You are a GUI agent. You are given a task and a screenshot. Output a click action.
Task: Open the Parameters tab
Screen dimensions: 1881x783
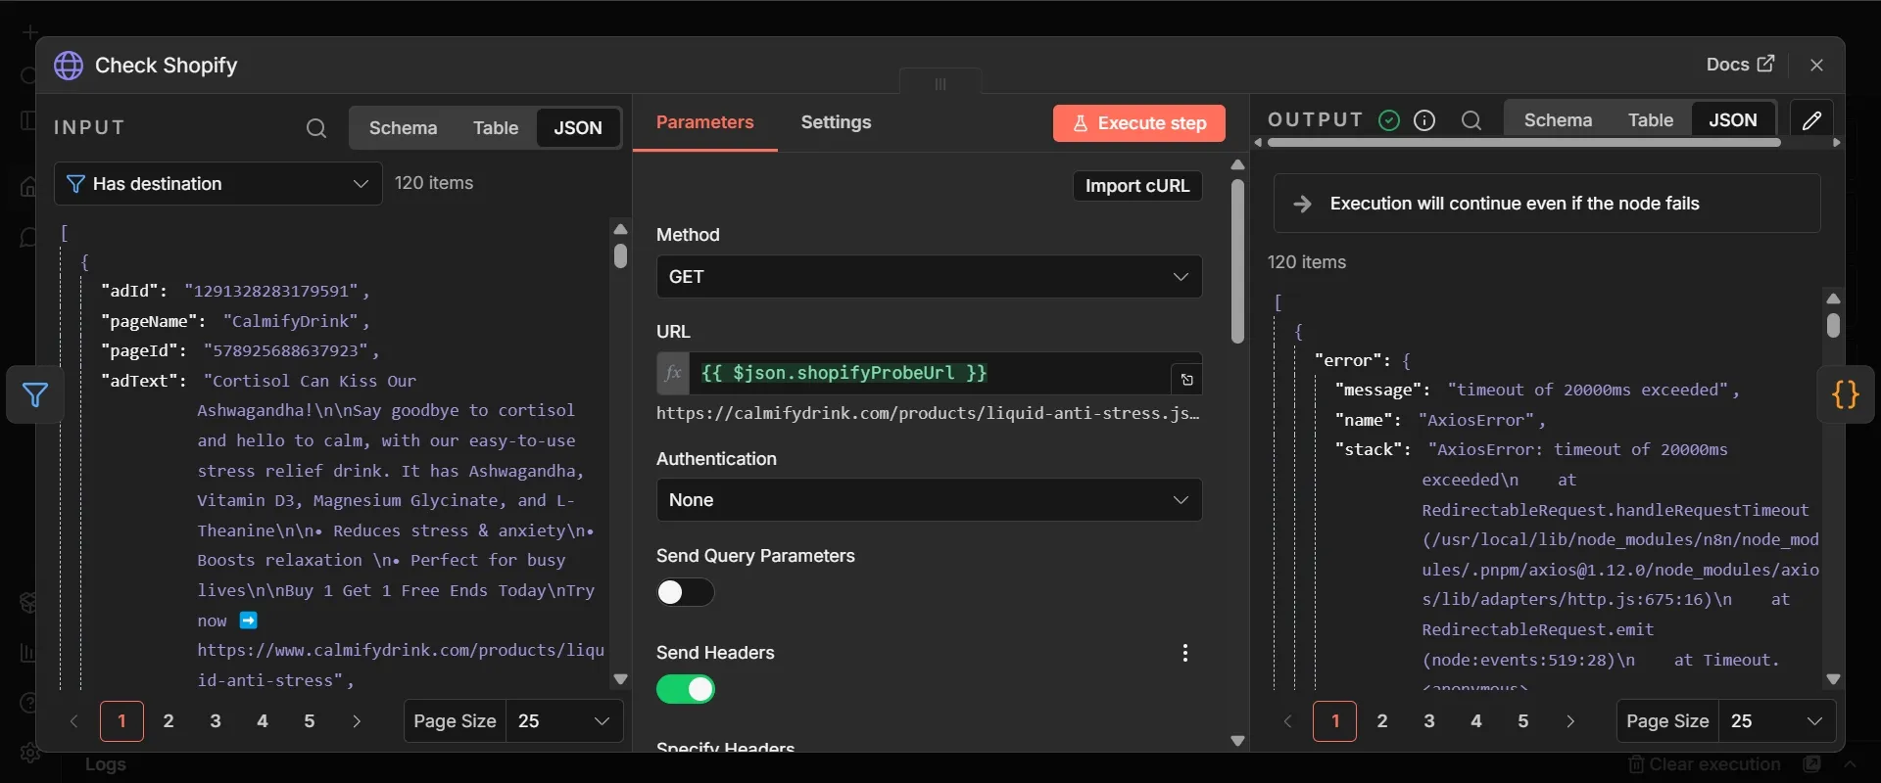pyautogui.click(x=705, y=122)
